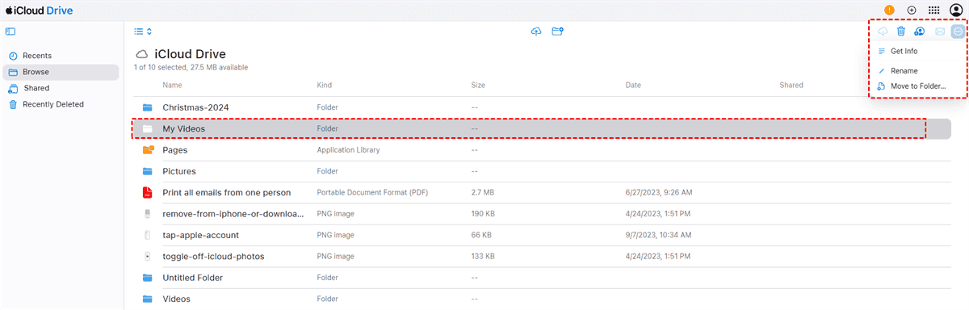Select the Christmas-2024 folder icon
The width and height of the screenshot is (969, 310).
pyautogui.click(x=147, y=107)
